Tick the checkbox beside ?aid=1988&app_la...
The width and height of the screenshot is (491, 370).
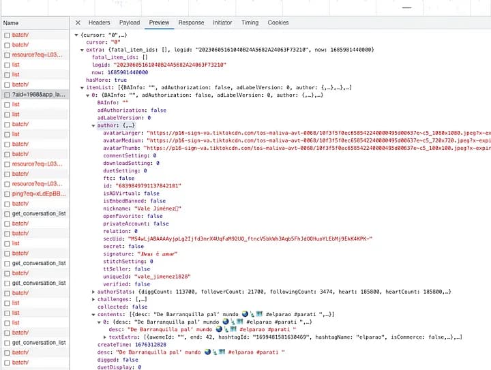click(x=7, y=95)
